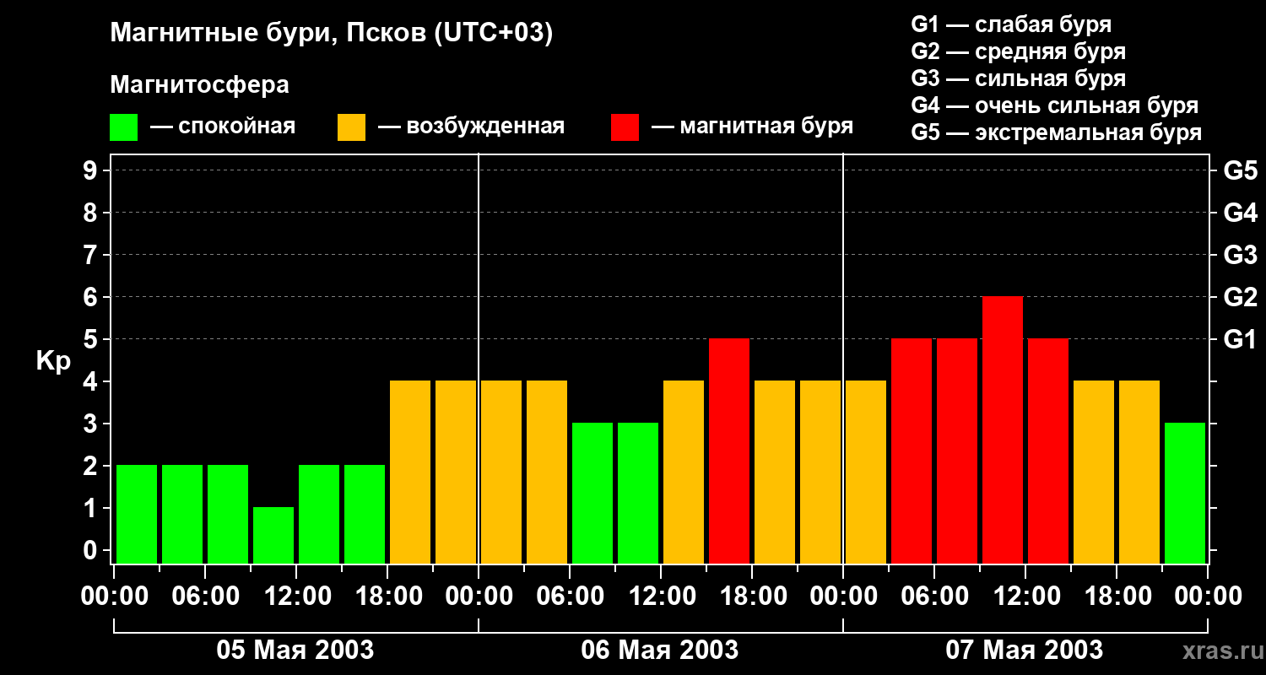Click the '07 Мая 2003' date label
Screen dimensions: 1266x675
click(x=1024, y=650)
